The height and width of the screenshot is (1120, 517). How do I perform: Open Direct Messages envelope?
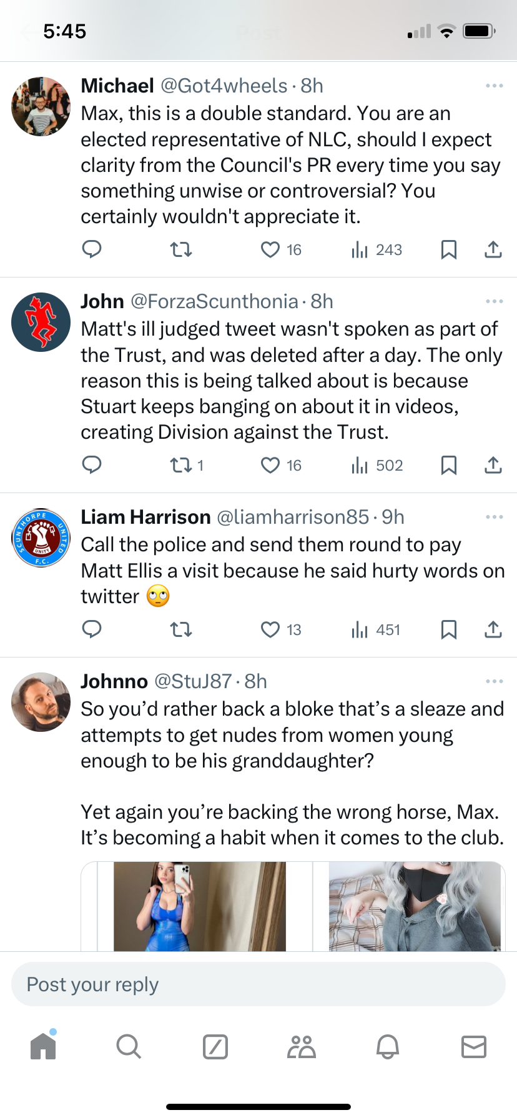[474, 1046]
